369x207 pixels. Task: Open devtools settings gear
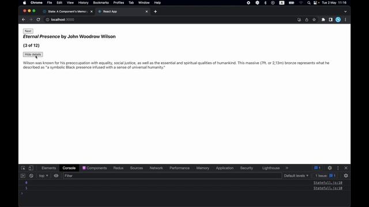330,168
